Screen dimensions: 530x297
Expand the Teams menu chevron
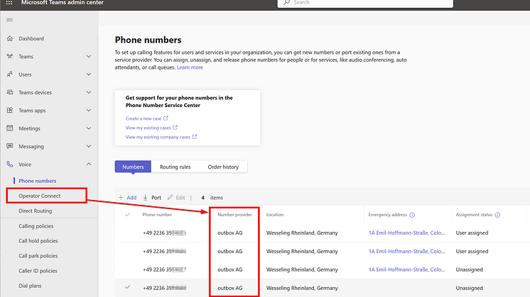(89, 56)
